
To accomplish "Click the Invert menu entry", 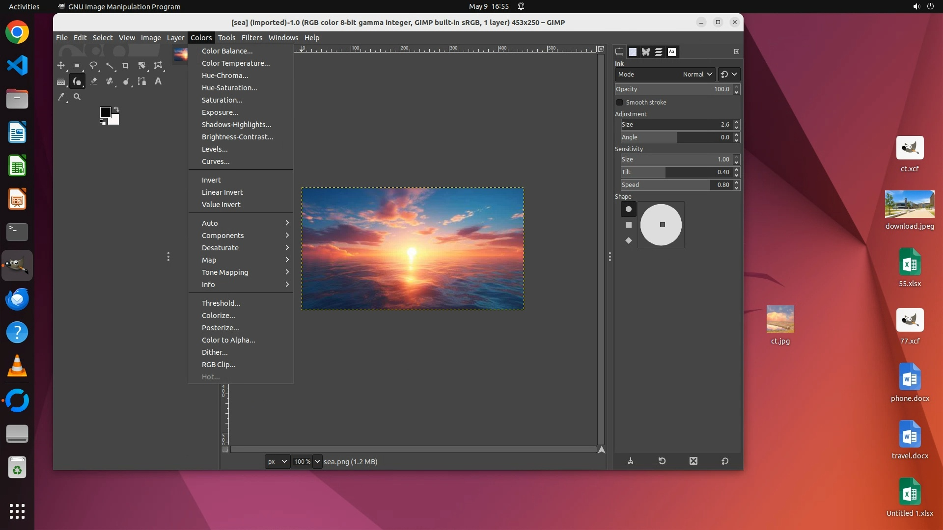I will tap(211, 180).
